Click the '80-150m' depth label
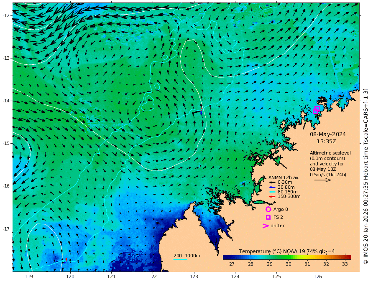The height and width of the screenshot is (284, 368). point(288,192)
